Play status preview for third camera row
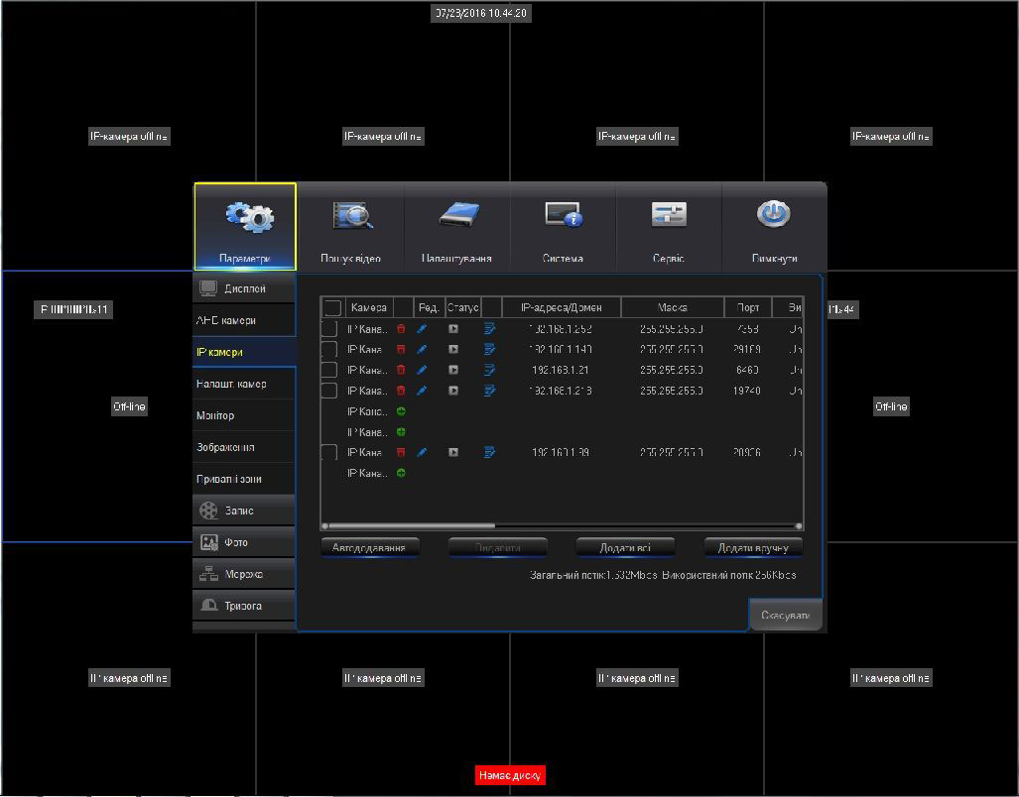Image resolution: width=1019 pixels, height=797 pixels. tap(453, 370)
